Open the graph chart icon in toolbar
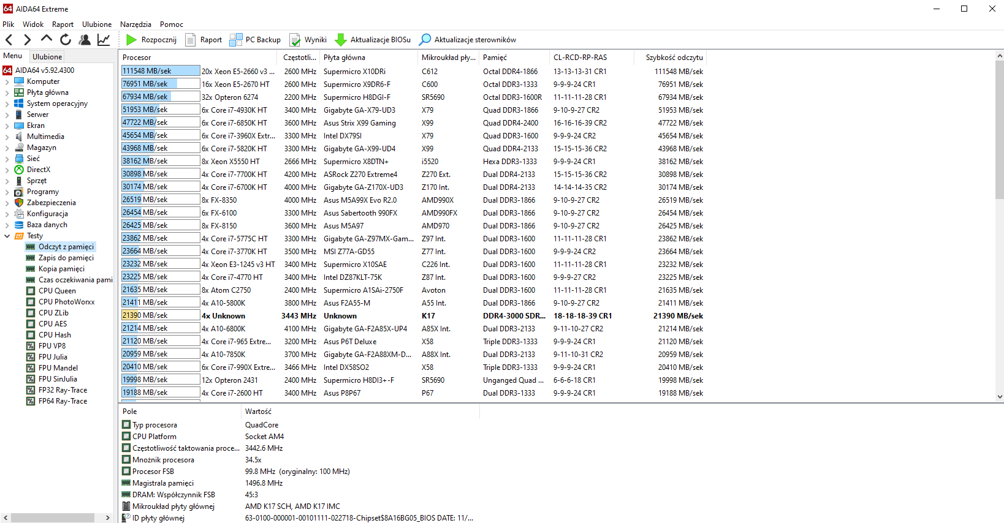This screenshot has height=523, width=1004. (104, 40)
